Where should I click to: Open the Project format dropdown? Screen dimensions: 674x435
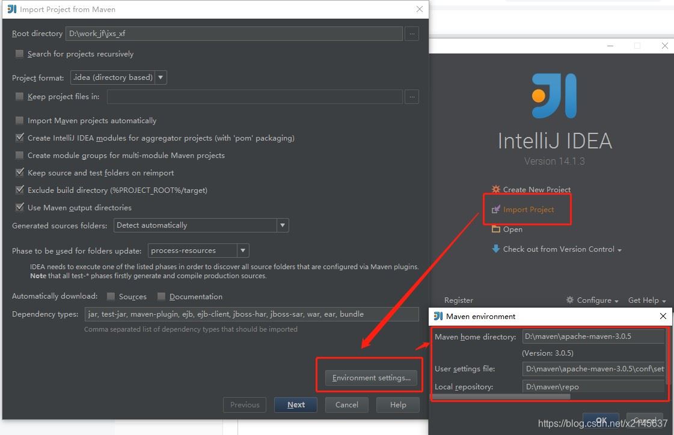pos(161,78)
